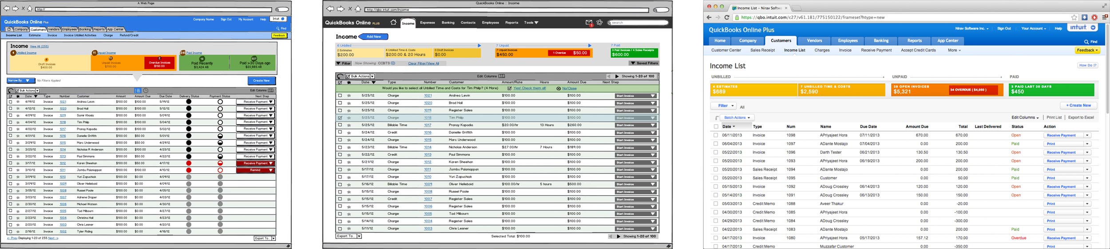Open the App Center tab in right window
1110x249 pixels.
(947, 41)
